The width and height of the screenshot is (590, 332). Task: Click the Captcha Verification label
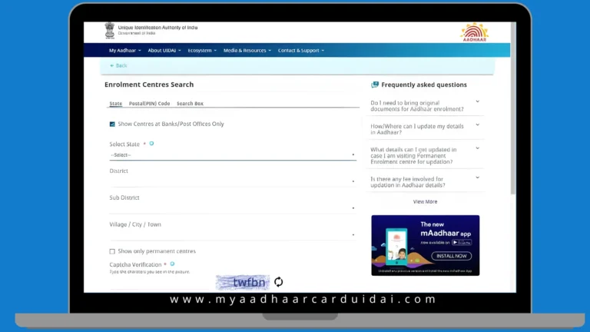tap(135, 264)
